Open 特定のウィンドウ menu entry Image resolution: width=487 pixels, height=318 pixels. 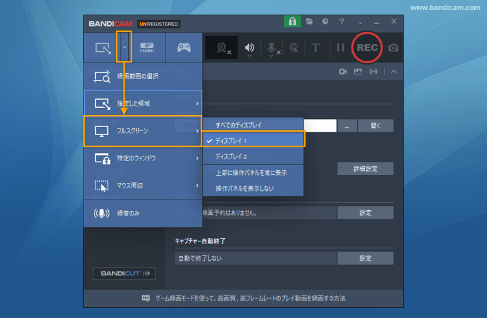click(143, 158)
